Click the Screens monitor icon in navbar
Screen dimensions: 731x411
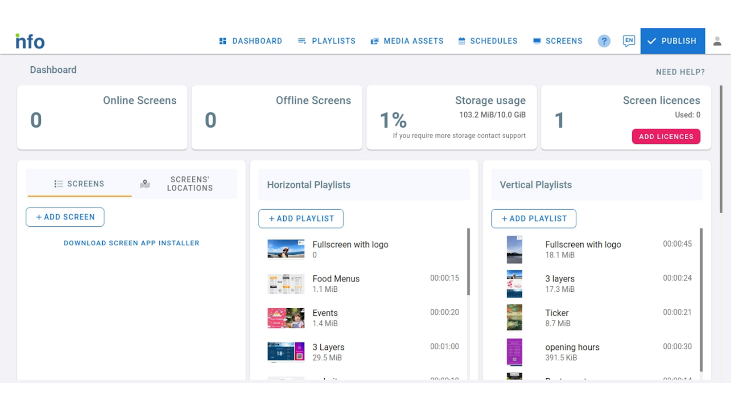click(x=537, y=41)
